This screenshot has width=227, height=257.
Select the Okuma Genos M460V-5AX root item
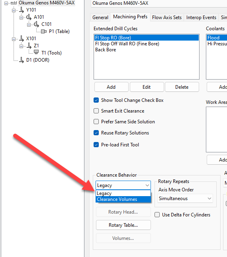point(47,3)
